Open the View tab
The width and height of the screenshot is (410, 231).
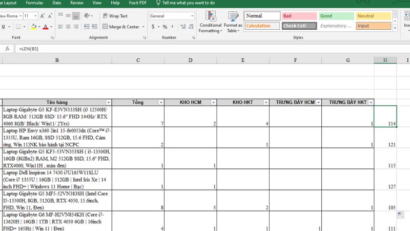pos(97,3)
